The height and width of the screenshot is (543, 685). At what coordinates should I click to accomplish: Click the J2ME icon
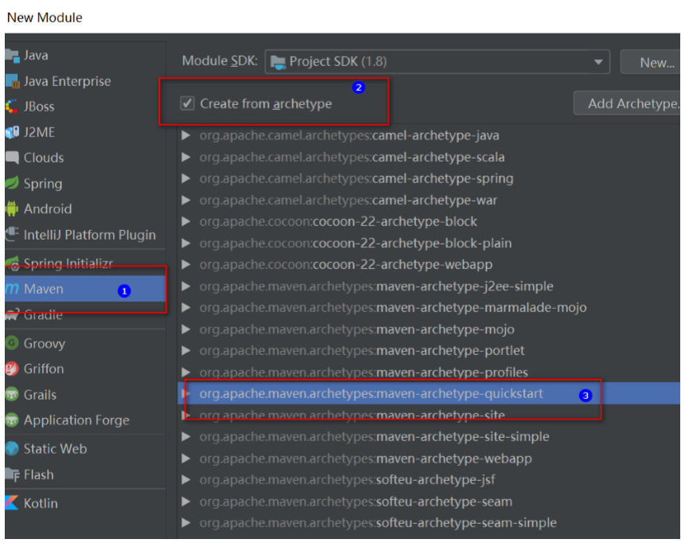[x=12, y=132]
